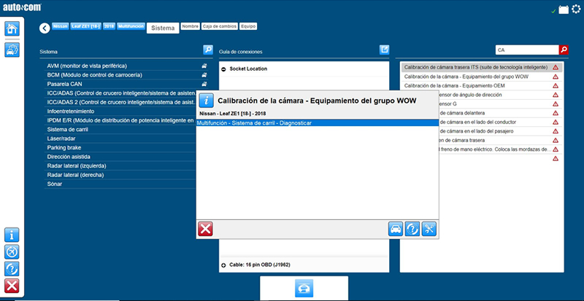Click the magnifier icon beside Sistema header
584x301 pixels.
click(x=208, y=50)
